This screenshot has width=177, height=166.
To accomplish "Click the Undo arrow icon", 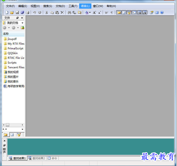I will click(x=34, y=13).
